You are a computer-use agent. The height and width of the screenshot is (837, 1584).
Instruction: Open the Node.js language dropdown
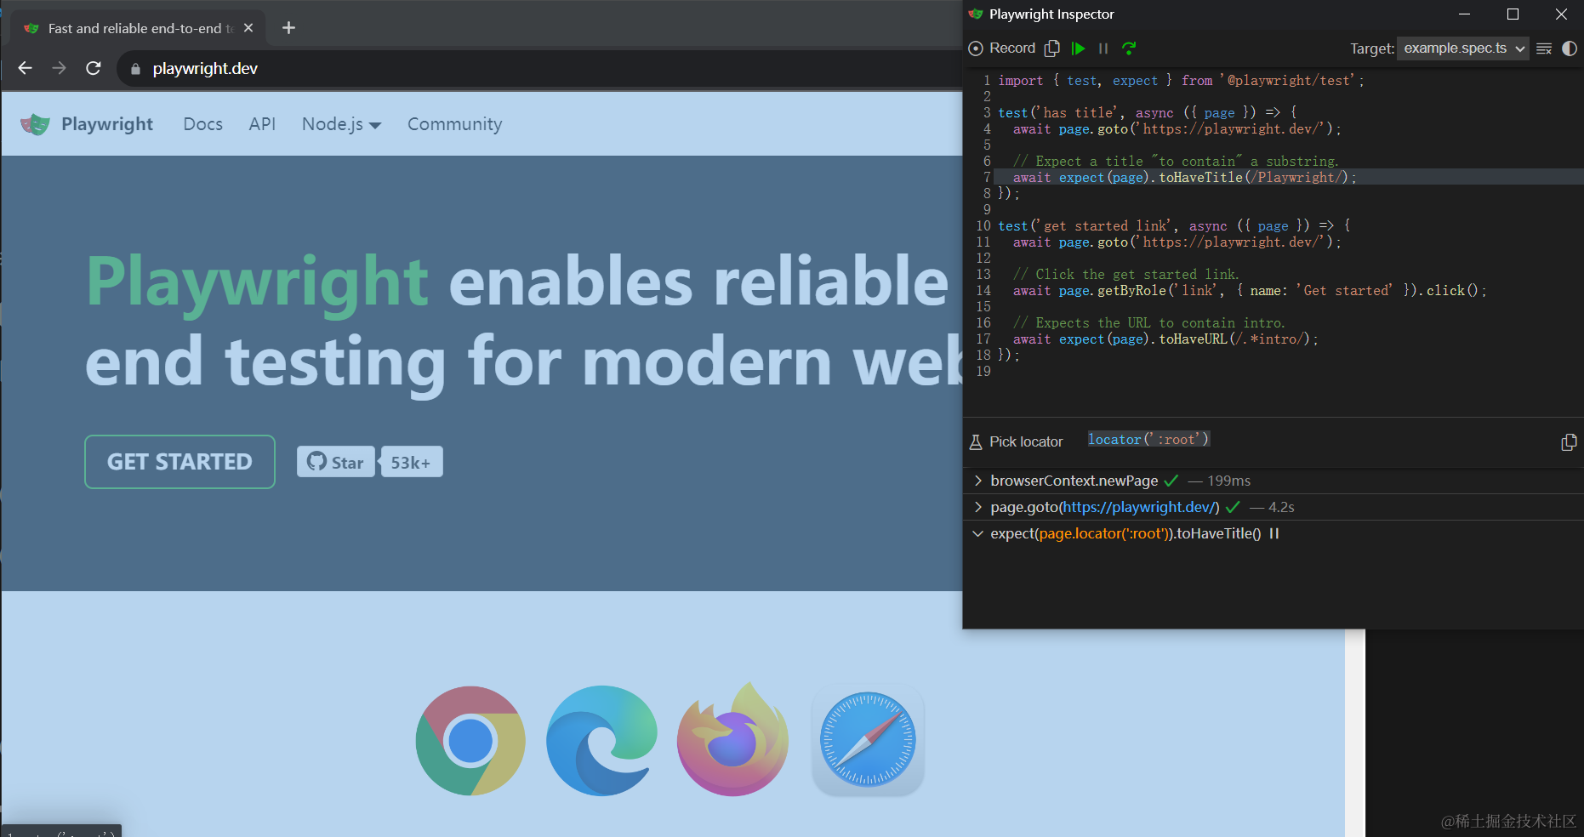pyautogui.click(x=341, y=124)
